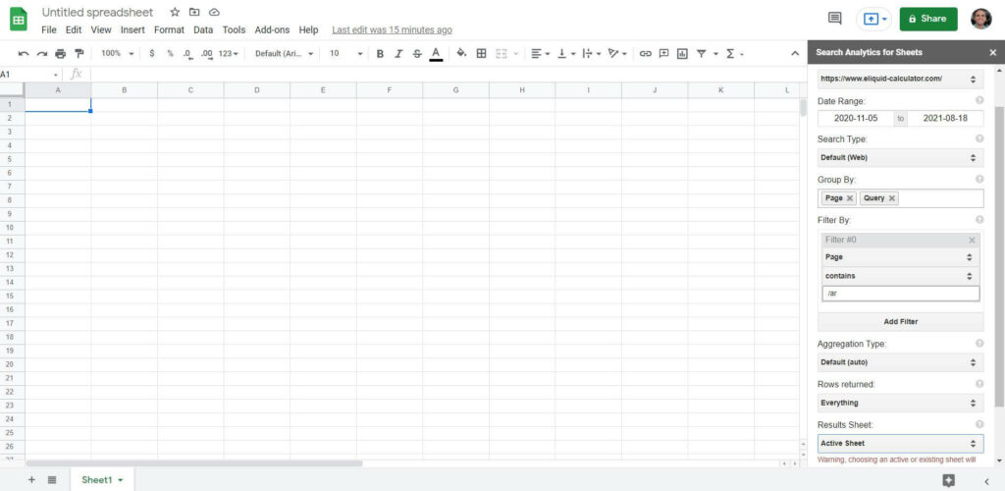Click the insert link icon

tap(645, 53)
